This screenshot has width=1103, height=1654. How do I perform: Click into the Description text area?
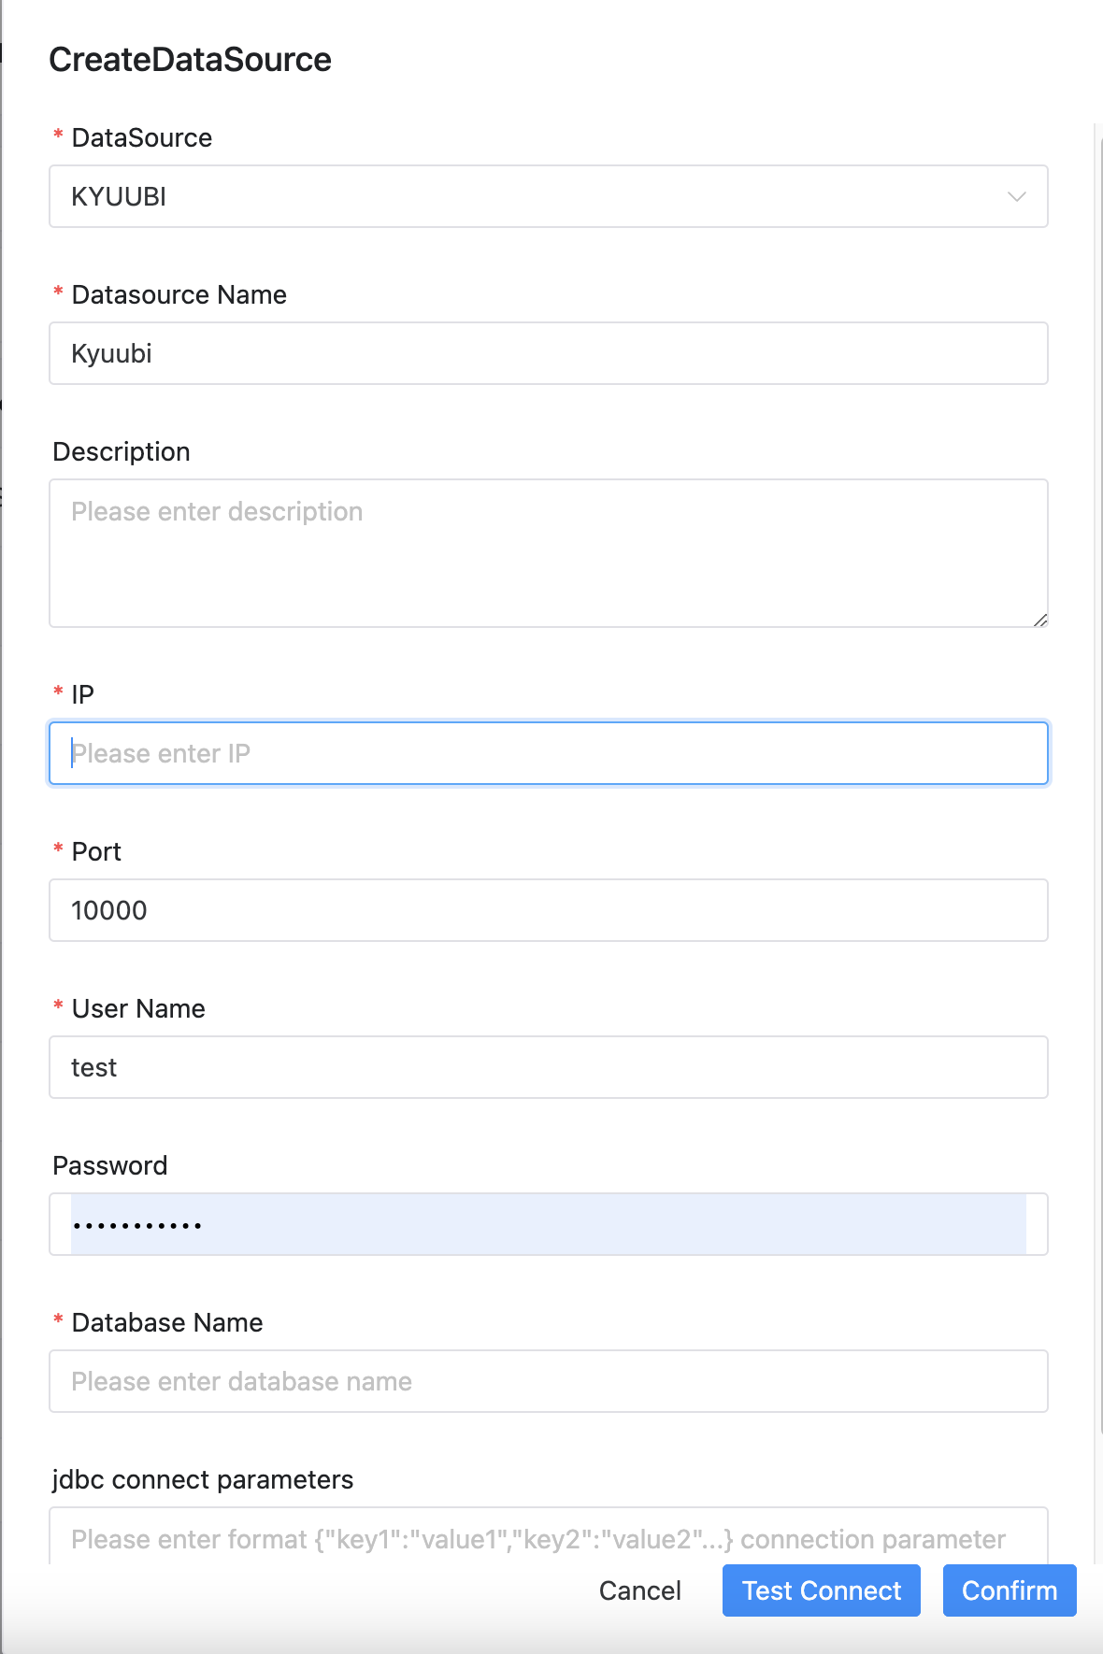pos(548,553)
